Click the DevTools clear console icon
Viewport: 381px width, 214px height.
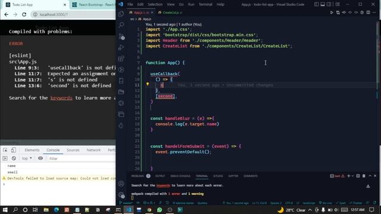[x=14, y=159]
